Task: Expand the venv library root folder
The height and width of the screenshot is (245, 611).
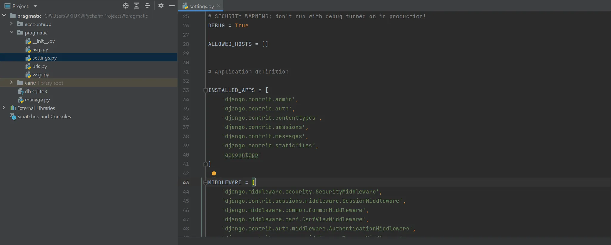Action: (11, 82)
